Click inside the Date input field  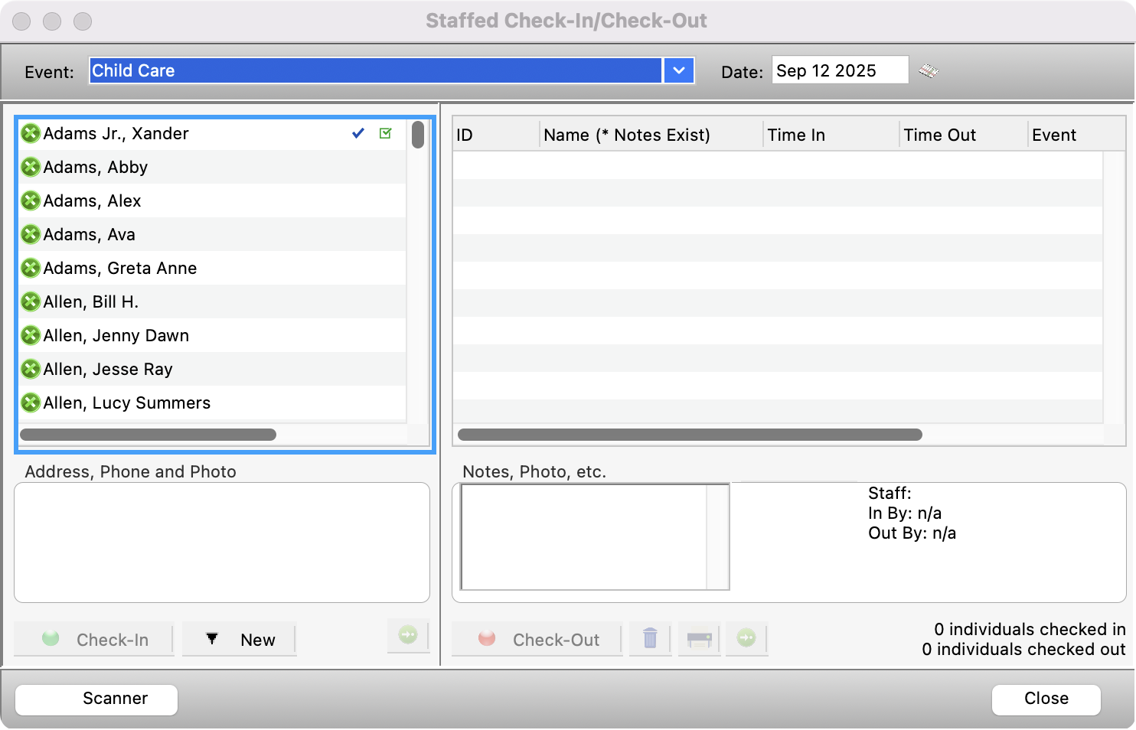839,70
